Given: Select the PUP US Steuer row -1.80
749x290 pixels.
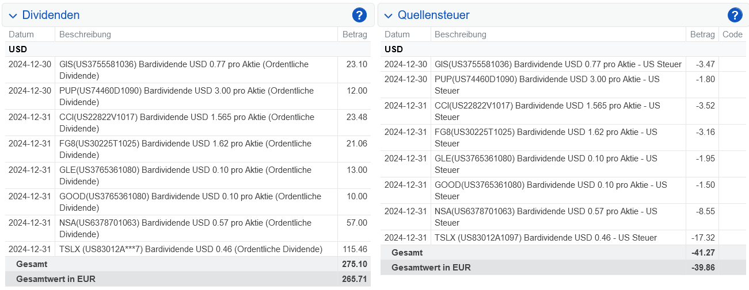Looking at the screenshot, I should pos(563,85).
